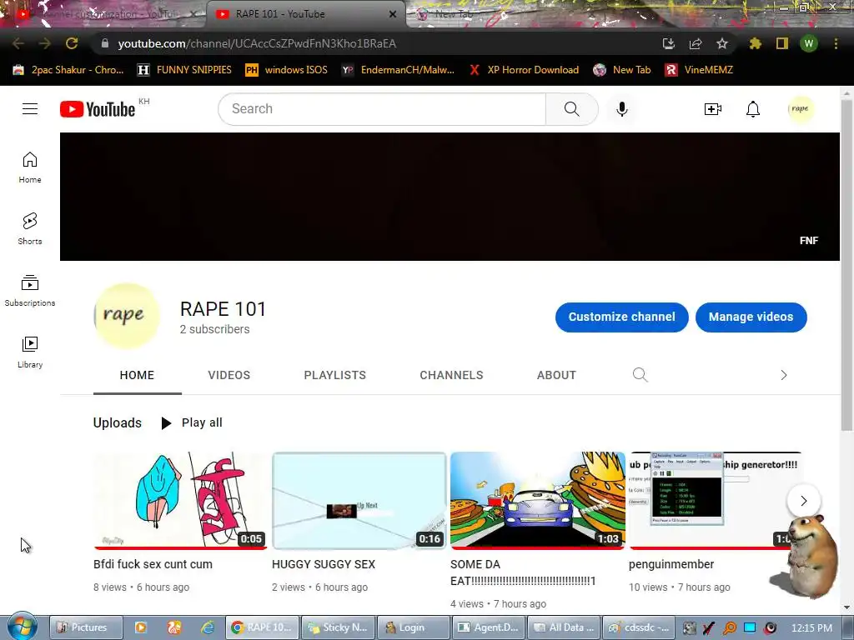Launch Internet Explorer from the taskbar

(208, 627)
